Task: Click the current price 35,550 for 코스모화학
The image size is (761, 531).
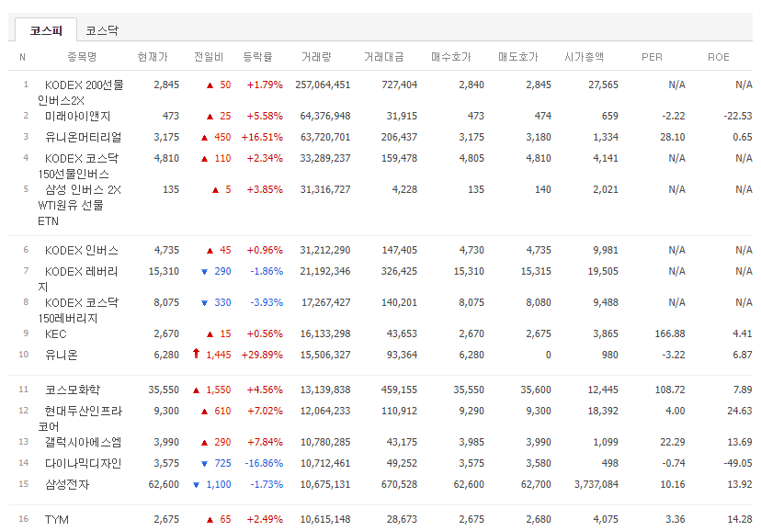Action: (164, 390)
